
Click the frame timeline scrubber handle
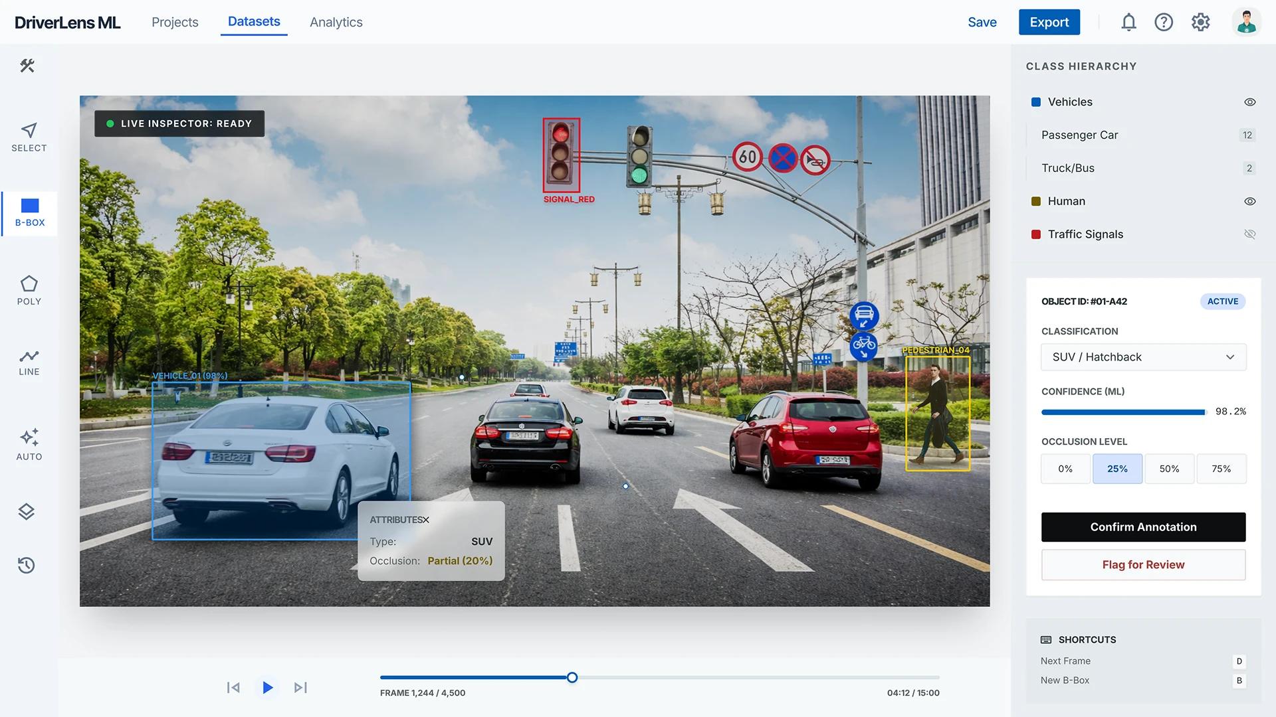click(x=572, y=678)
